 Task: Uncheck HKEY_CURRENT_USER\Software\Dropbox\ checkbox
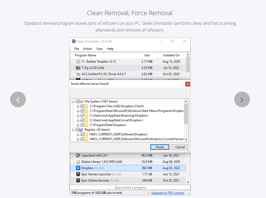82,134
